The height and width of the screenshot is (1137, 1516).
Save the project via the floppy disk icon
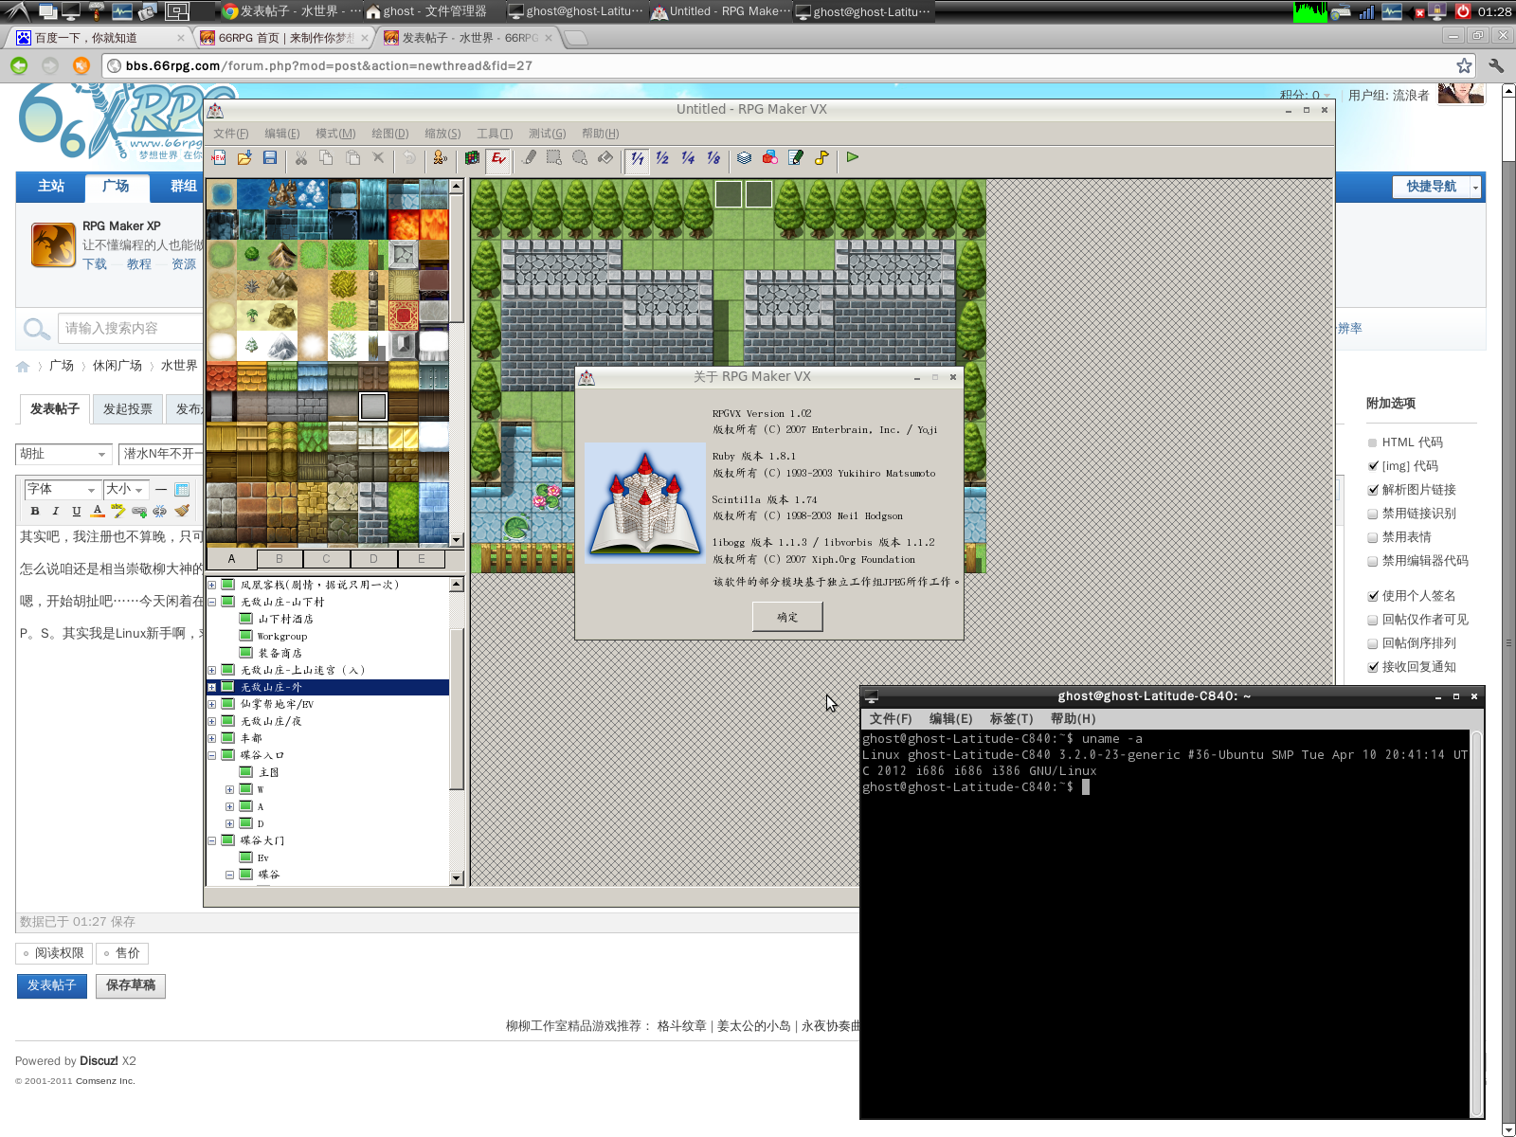[270, 158]
